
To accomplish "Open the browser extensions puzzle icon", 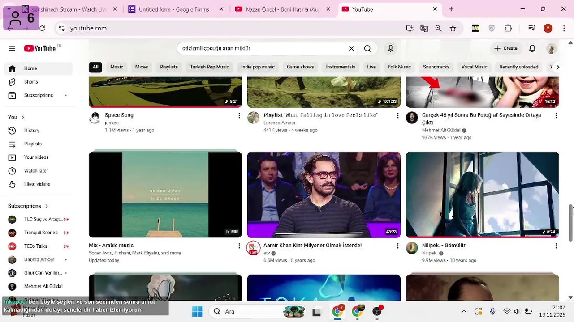I will (x=508, y=28).
